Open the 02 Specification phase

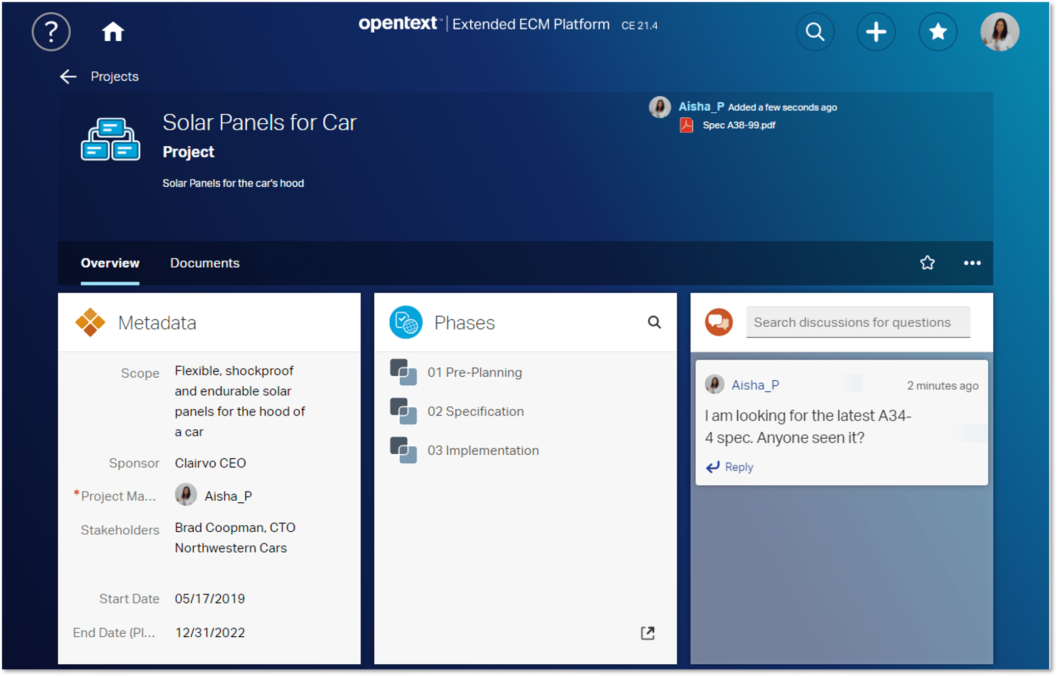[476, 411]
